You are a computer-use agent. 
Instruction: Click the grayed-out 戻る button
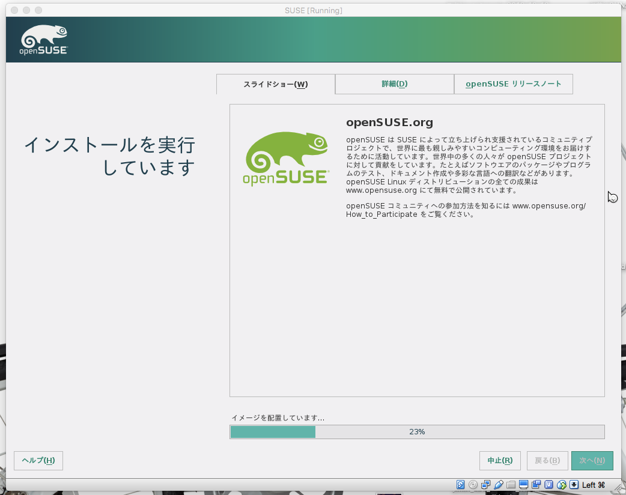(x=547, y=461)
